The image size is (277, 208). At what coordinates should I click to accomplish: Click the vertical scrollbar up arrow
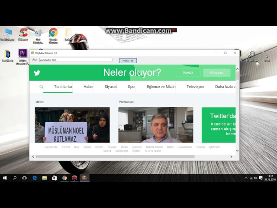click(x=237, y=69)
